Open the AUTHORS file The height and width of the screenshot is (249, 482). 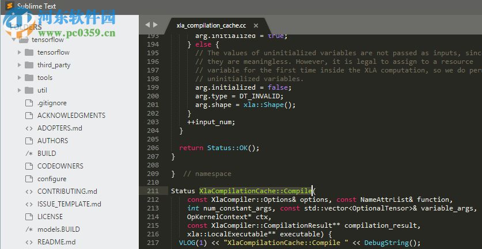[x=52, y=141]
